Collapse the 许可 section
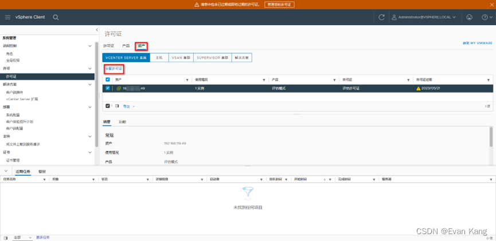This screenshot has width=496, height=241. (x=90, y=69)
